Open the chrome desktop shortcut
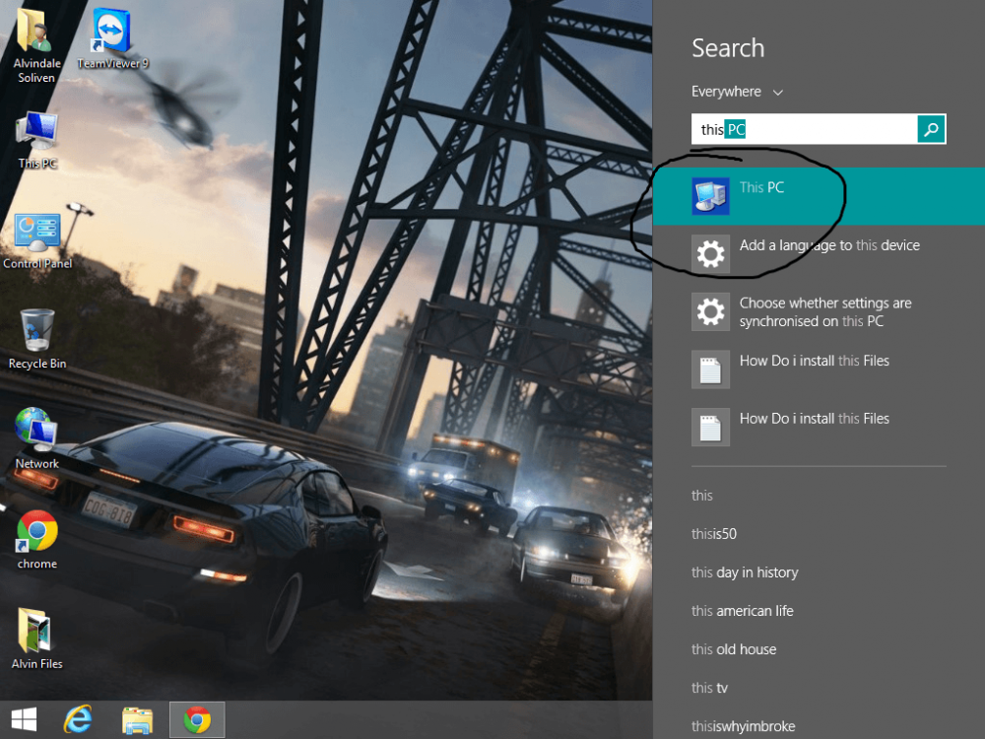Viewport: 985px width, 739px height. point(37,531)
